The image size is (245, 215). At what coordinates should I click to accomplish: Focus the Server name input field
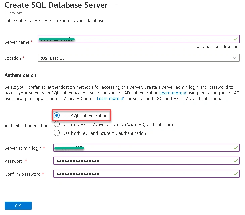(x=138, y=39)
